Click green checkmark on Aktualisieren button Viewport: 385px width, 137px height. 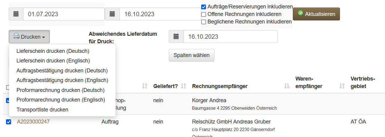point(300,14)
